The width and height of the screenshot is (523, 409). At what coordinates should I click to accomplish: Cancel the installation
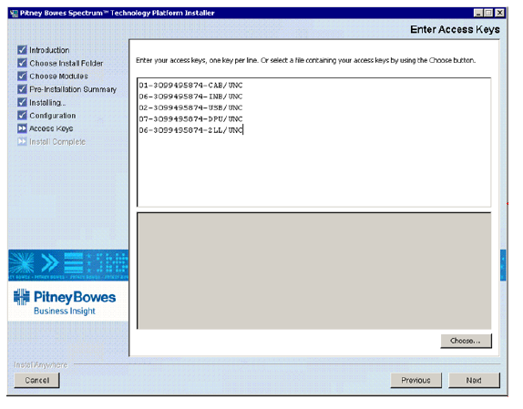(x=36, y=381)
